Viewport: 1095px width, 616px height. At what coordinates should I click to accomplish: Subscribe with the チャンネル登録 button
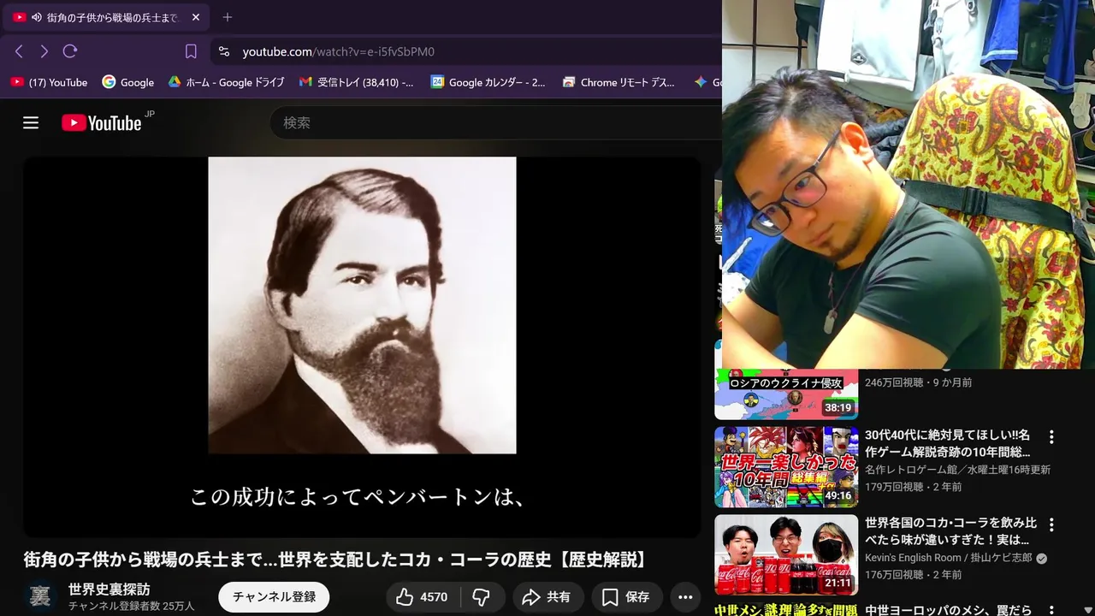(274, 597)
